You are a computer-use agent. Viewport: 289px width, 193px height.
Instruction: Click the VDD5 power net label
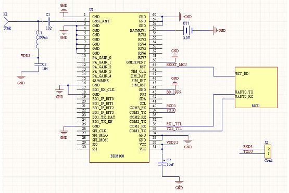click(26, 56)
